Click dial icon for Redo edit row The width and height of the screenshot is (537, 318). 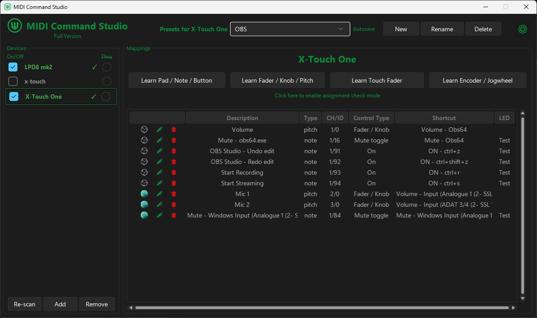[x=144, y=162]
